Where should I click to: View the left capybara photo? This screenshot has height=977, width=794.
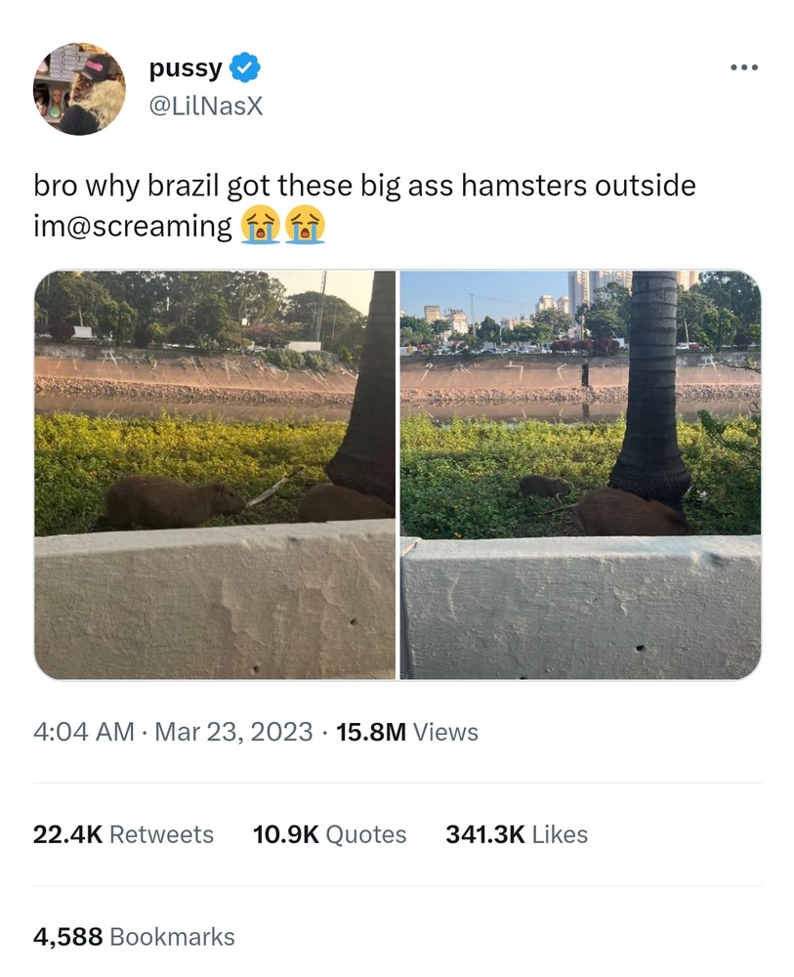point(215,475)
